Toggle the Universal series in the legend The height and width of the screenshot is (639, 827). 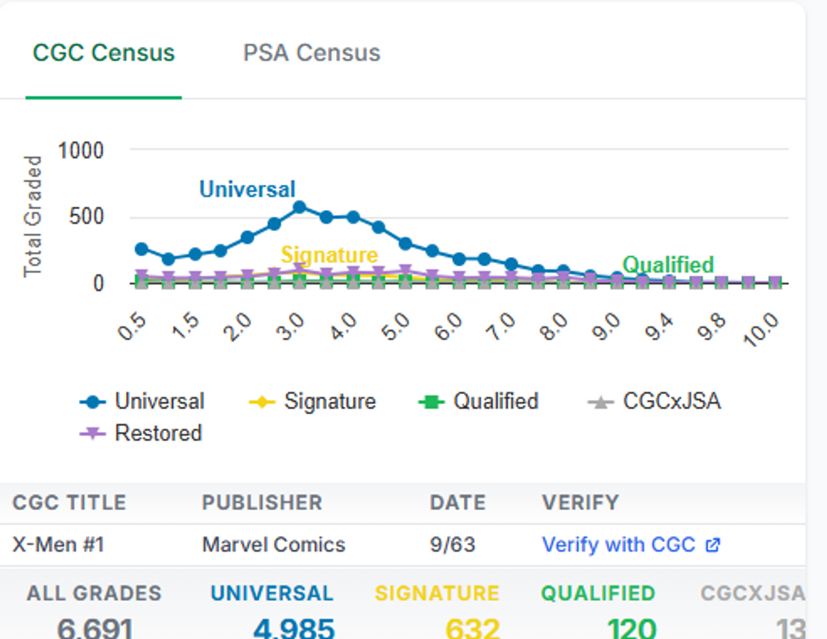[x=142, y=401]
